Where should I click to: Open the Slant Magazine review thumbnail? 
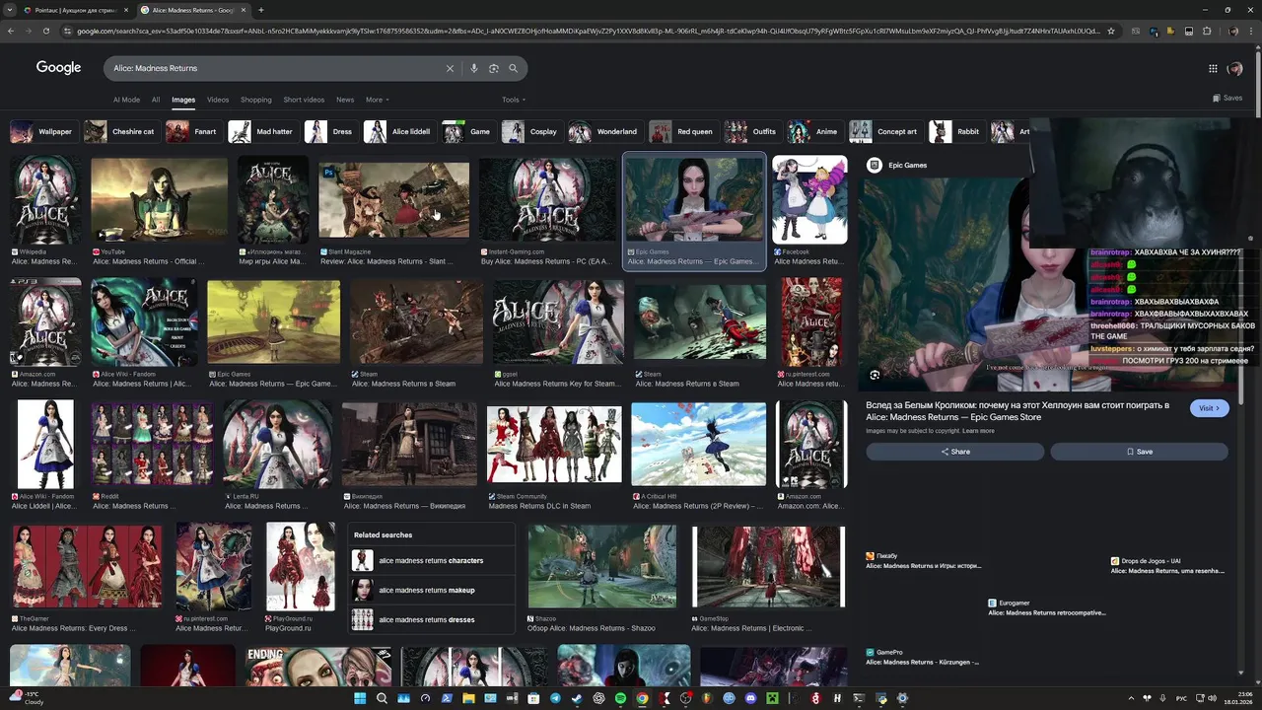[x=394, y=200]
